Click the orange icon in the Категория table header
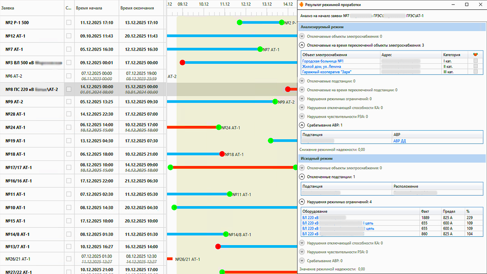The image size is (487, 274). [476, 55]
